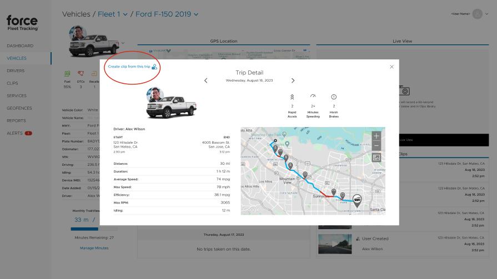Click the Force Fleet Tracking logo
The width and height of the screenshot is (497, 279).
click(x=22, y=23)
